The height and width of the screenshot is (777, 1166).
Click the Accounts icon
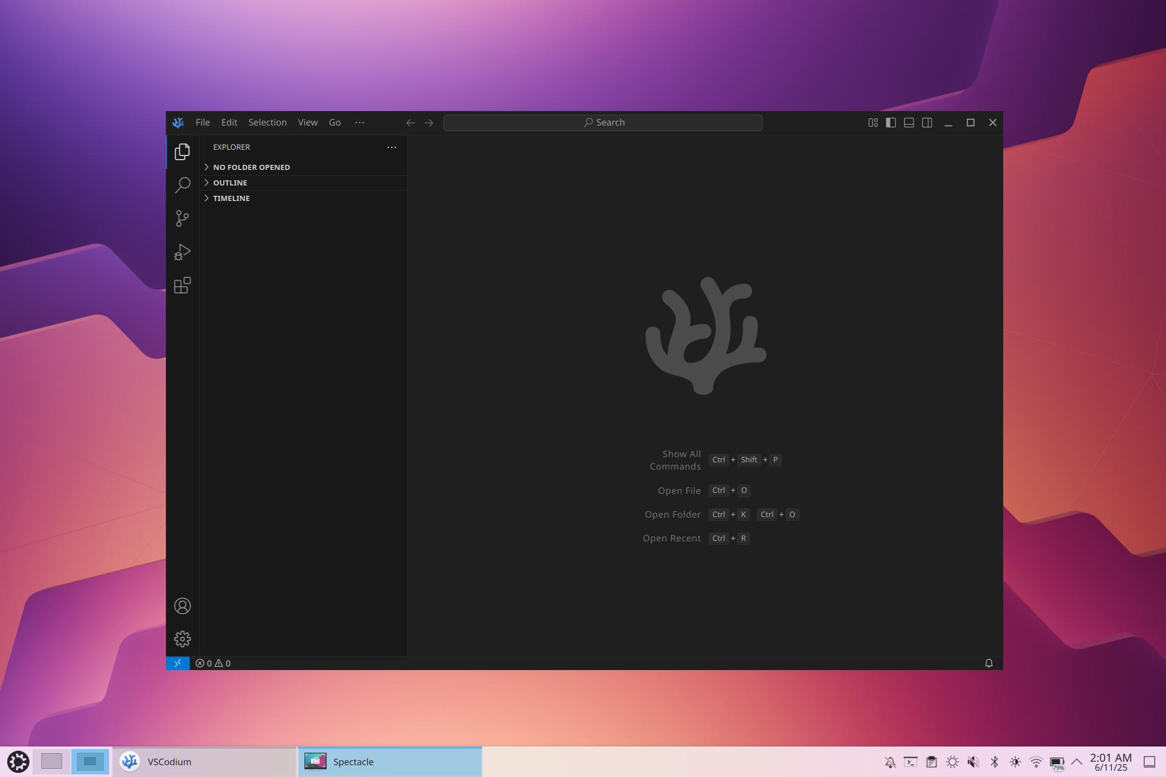click(182, 605)
